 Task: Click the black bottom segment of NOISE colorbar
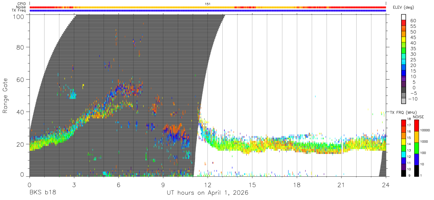pos(417,170)
